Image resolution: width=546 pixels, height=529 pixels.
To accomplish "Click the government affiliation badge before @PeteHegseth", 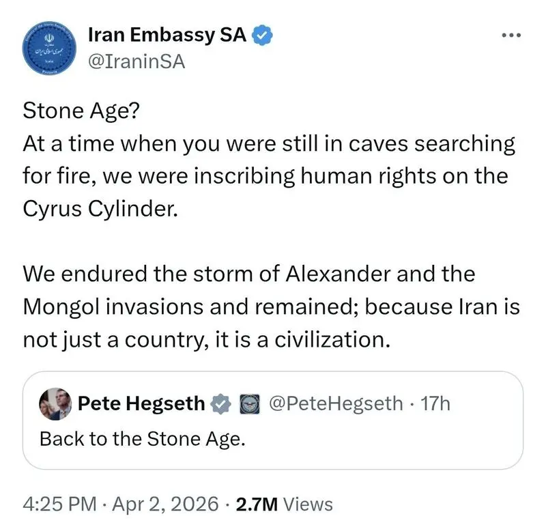I will [248, 404].
